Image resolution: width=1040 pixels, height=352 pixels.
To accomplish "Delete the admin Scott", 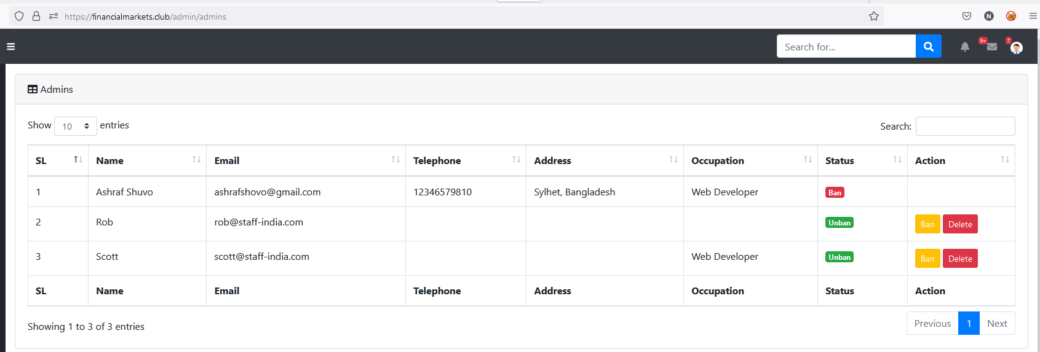I will pyautogui.click(x=959, y=259).
